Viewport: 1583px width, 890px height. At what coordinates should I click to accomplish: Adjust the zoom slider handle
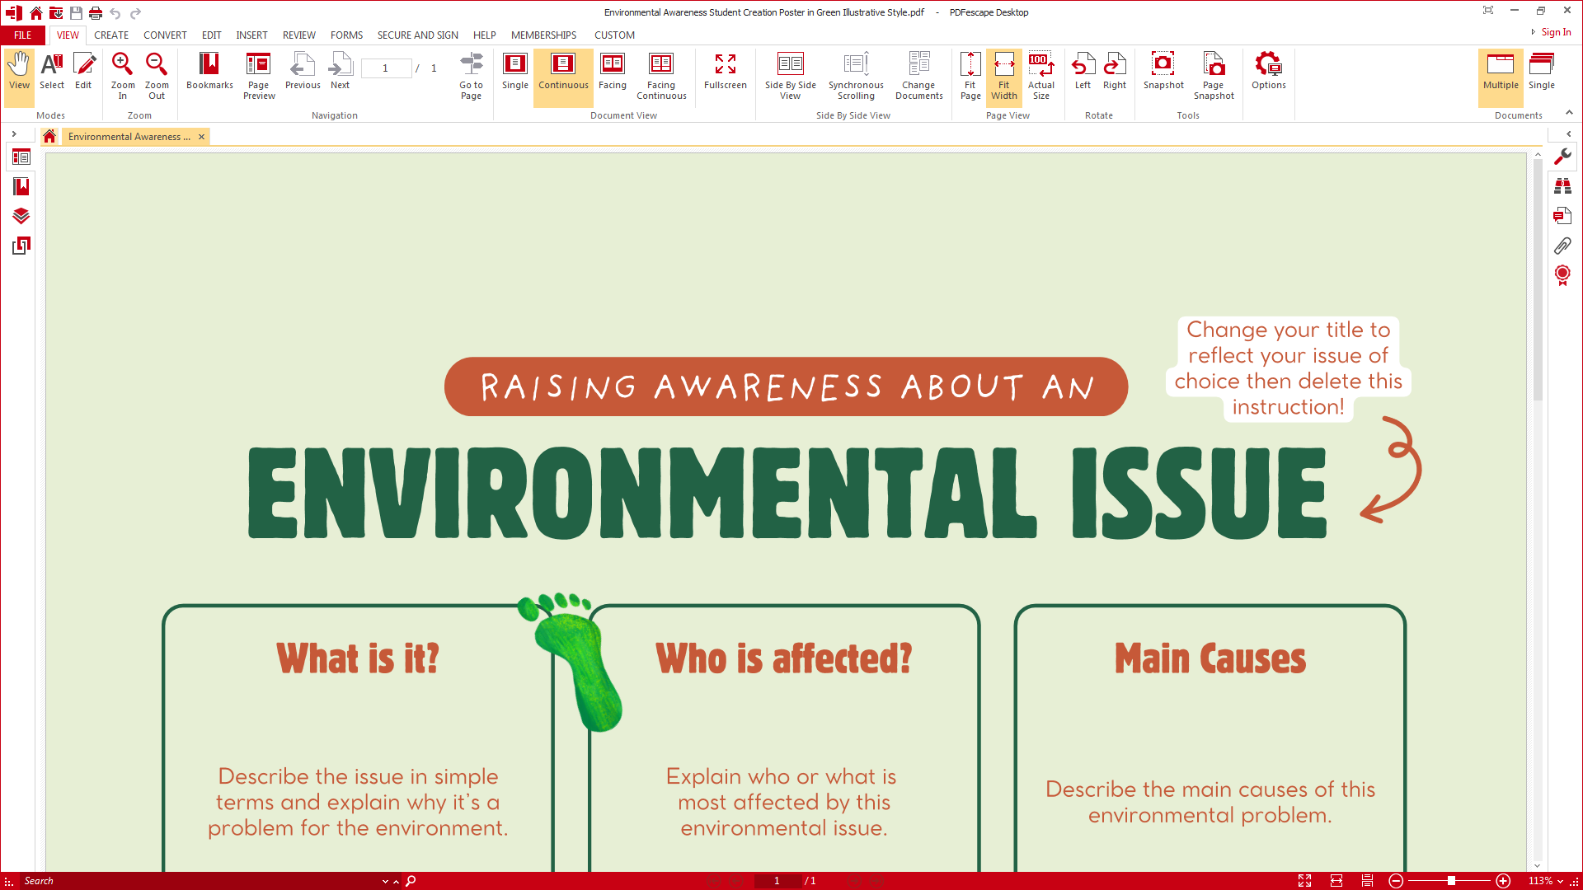point(1451,881)
